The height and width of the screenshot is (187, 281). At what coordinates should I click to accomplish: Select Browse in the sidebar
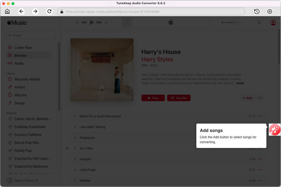click(x=29, y=55)
